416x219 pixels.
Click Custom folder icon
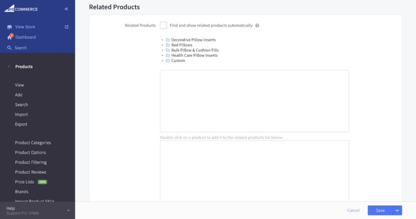coord(168,61)
